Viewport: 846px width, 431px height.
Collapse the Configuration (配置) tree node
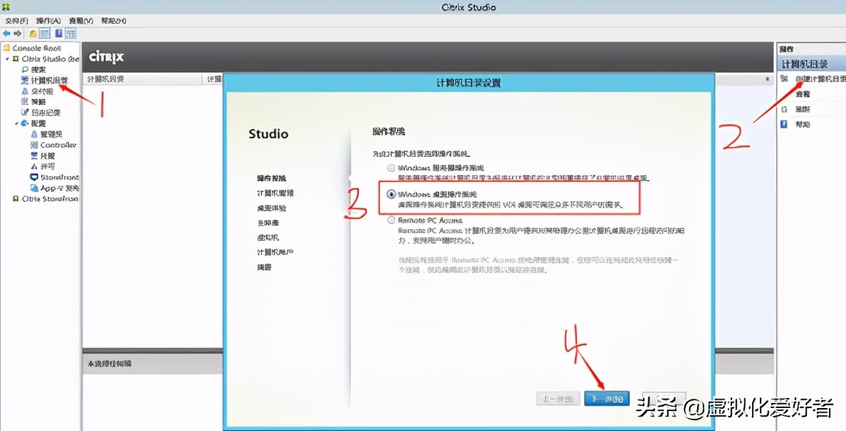[17, 123]
